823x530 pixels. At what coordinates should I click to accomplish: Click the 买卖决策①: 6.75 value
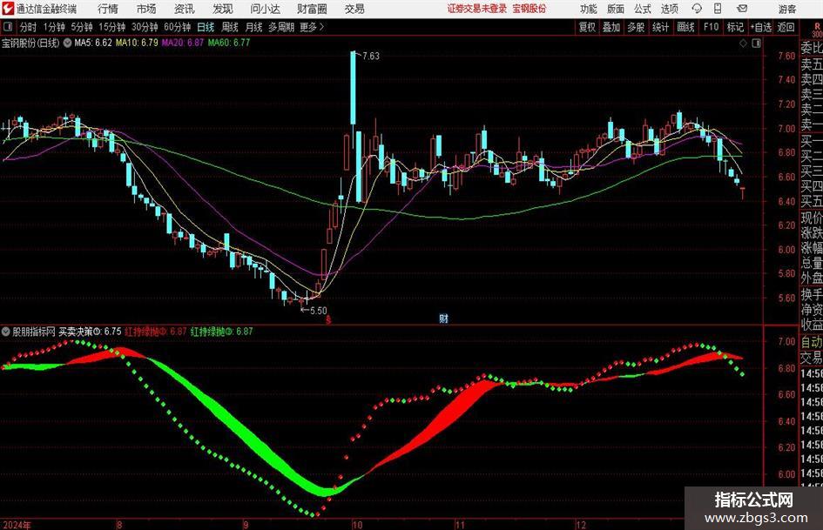(x=90, y=332)
